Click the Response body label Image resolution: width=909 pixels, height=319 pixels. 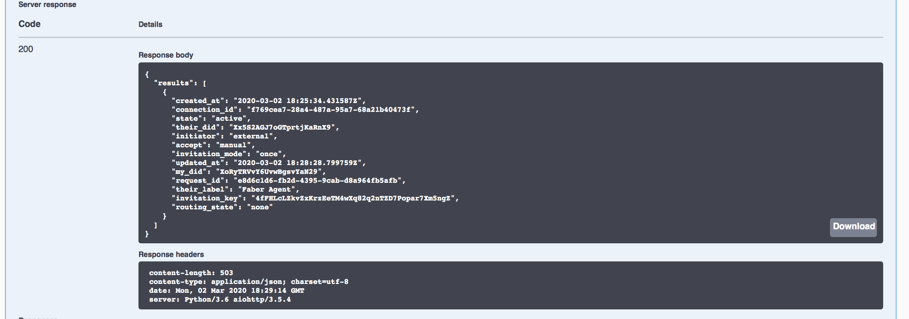pyautogui.click(x=166, y=55)
